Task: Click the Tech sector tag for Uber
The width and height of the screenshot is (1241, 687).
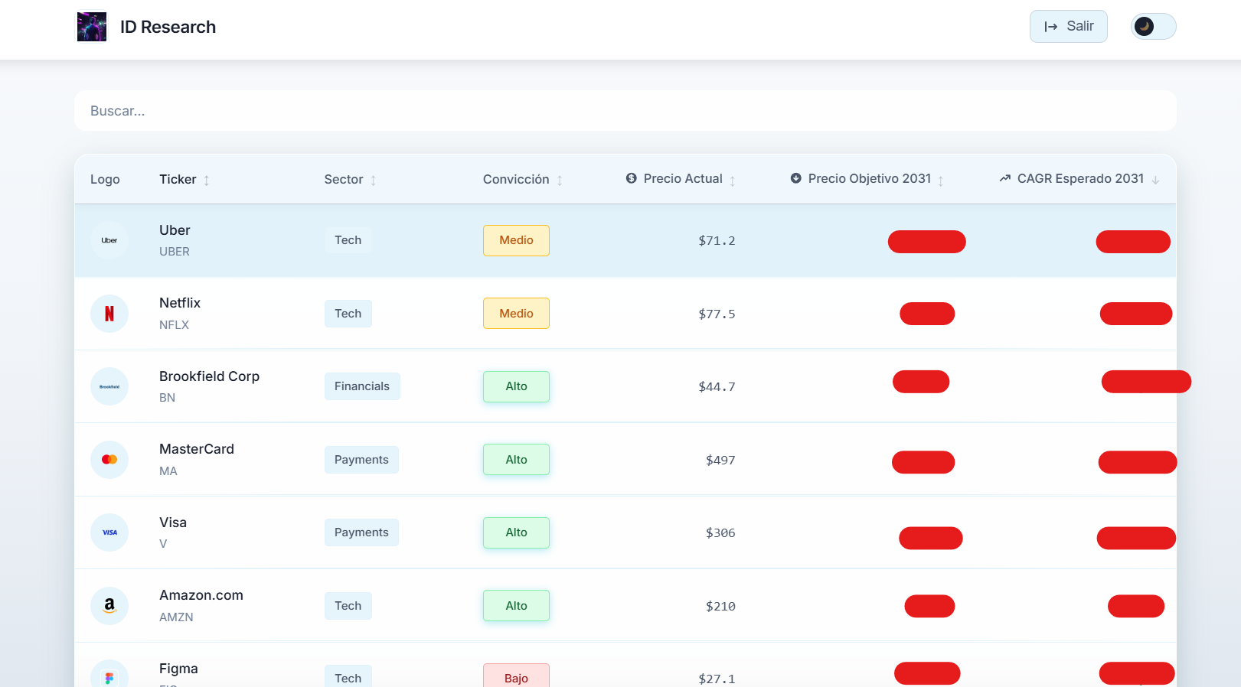Action: pos(348,240)
